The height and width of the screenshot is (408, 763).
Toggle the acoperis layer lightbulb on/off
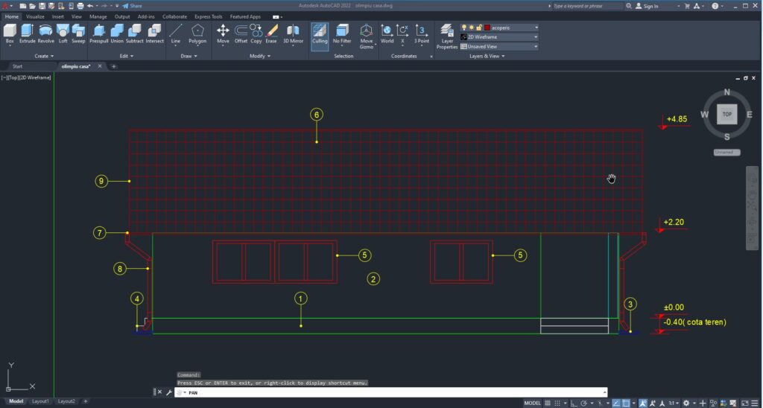(463, 28)
